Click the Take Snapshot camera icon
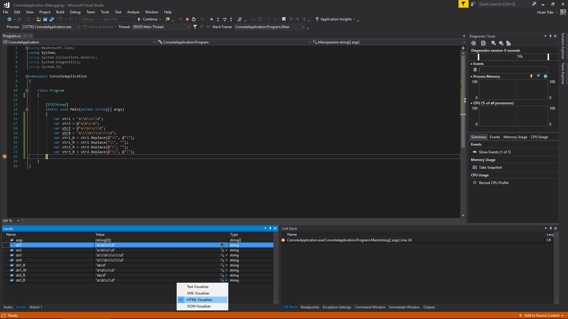568x319 pixels. (x=475, y=167)
